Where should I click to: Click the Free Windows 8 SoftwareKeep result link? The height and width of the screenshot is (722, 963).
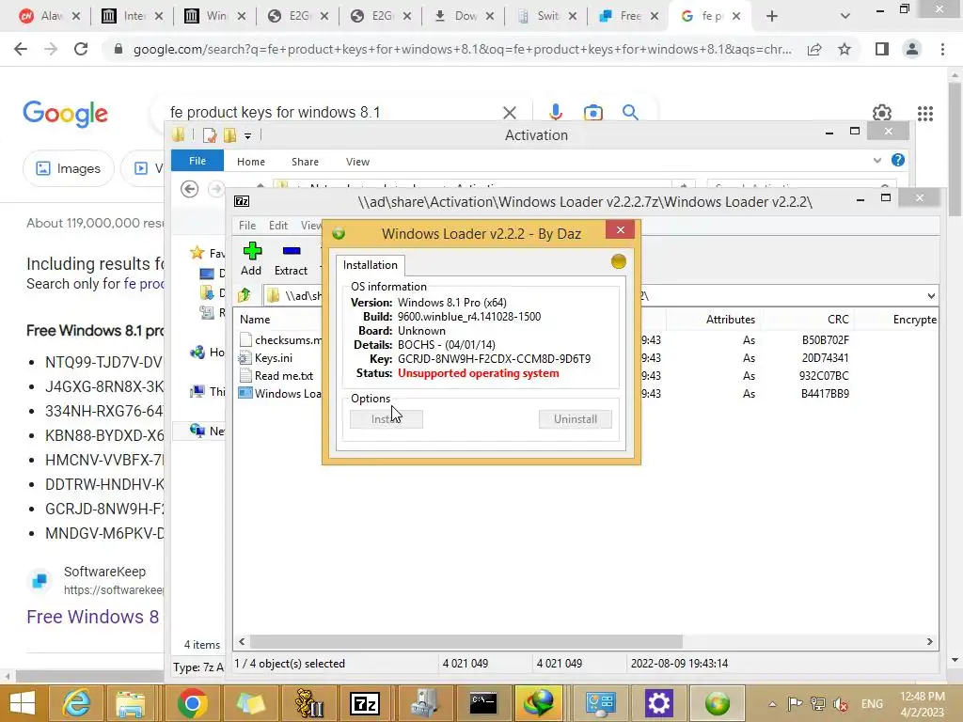click(93, 617)
